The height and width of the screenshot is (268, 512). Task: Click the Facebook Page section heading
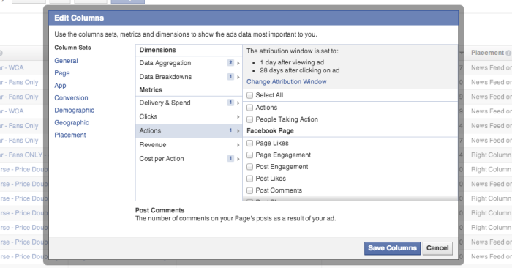pyautogui.click(x=270, y=131)
